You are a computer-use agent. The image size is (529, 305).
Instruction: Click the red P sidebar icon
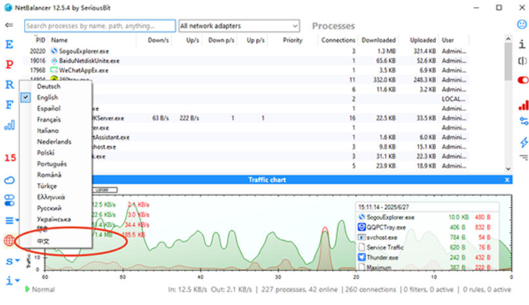click(9, 64)
